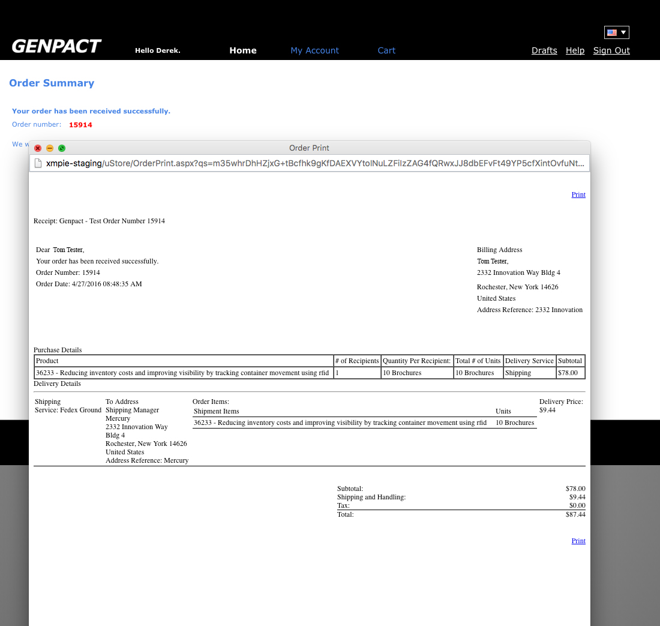This screenshot has height=626, width=660.
Task: Minimize the Order Print window
Action: click(50, 148)
